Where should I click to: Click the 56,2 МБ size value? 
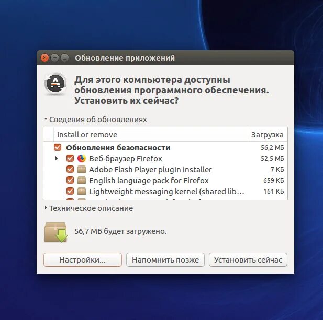point(272,147)
